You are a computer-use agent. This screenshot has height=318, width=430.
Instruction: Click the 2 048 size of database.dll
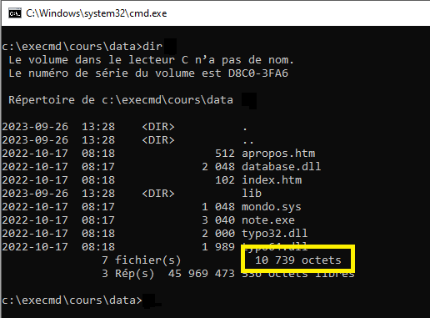click(218, 167)
